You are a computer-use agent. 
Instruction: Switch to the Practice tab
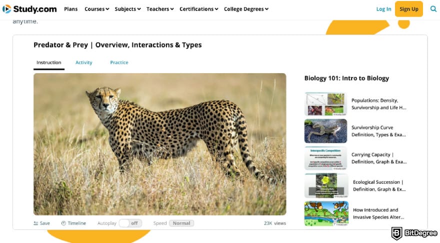[x=119, y=63]
